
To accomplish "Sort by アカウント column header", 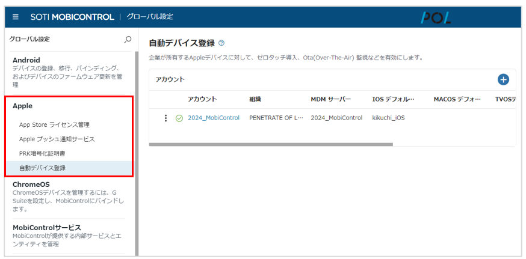I will [202, 99].
